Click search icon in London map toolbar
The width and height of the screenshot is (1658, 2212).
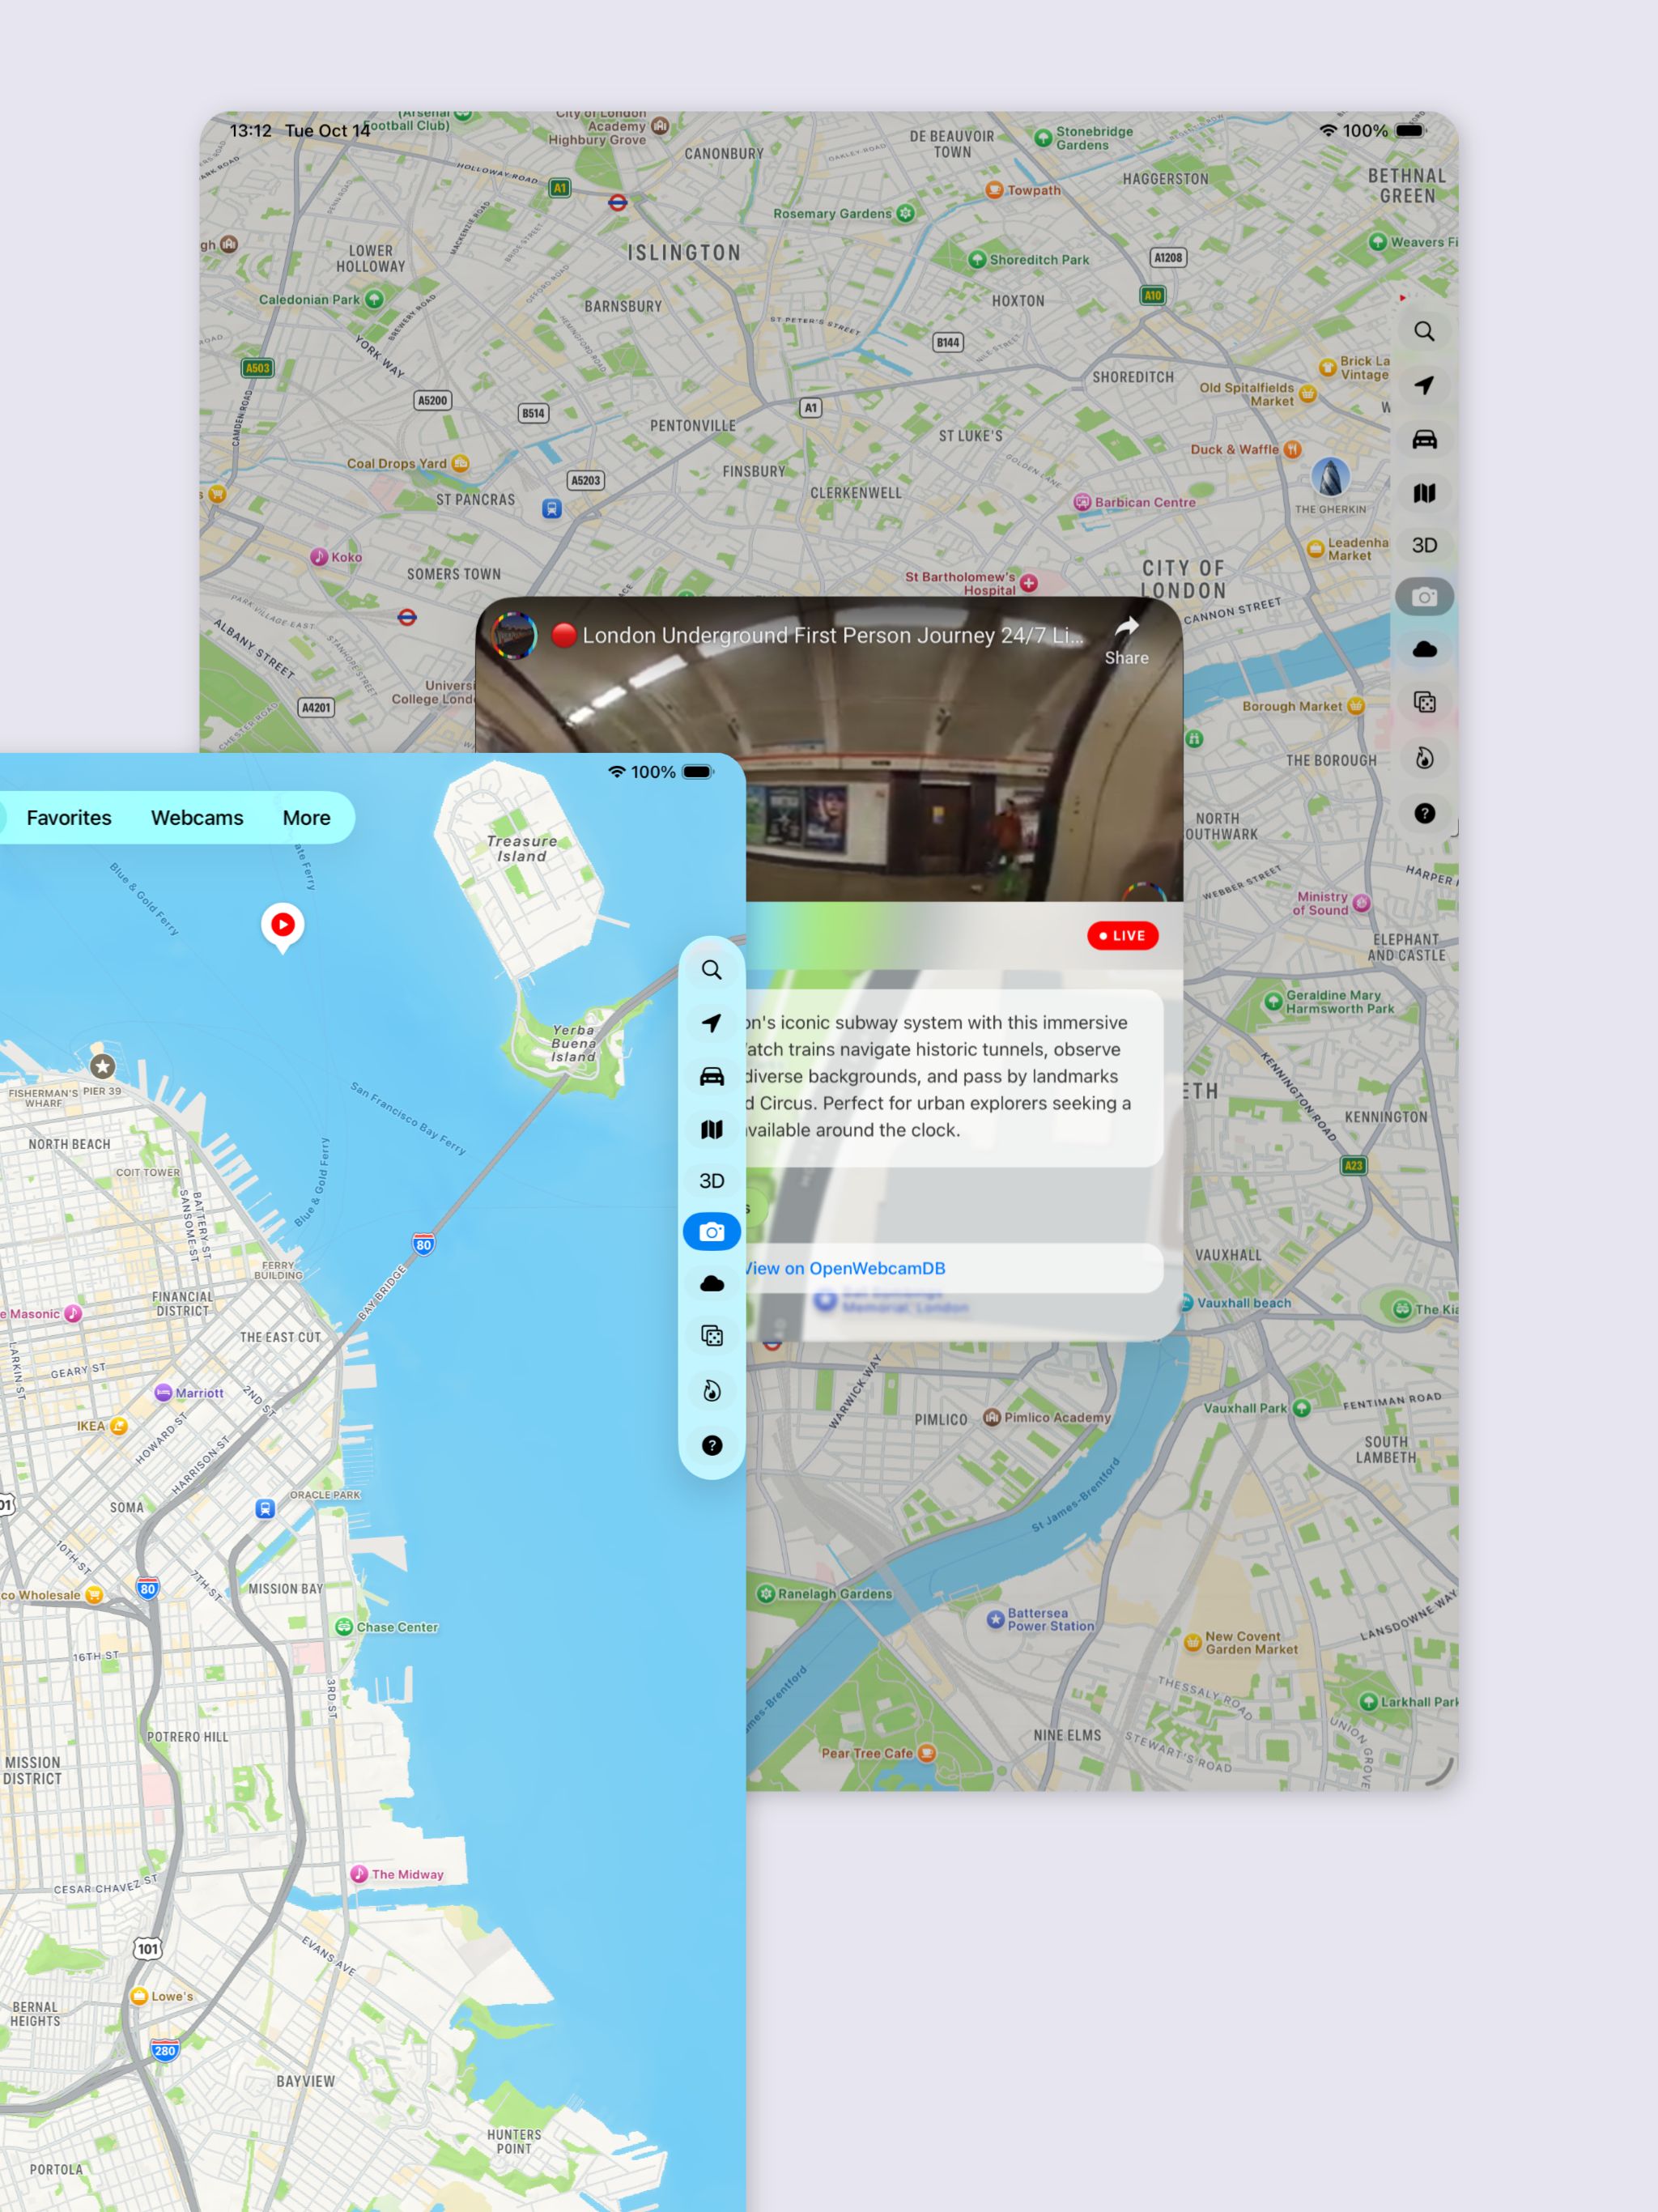point(1424,331)
